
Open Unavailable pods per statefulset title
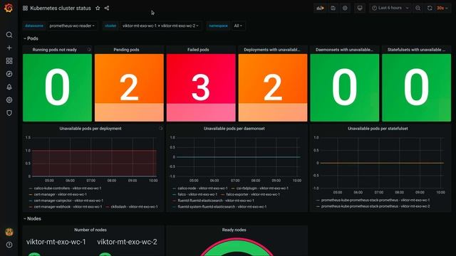[378, 128]
